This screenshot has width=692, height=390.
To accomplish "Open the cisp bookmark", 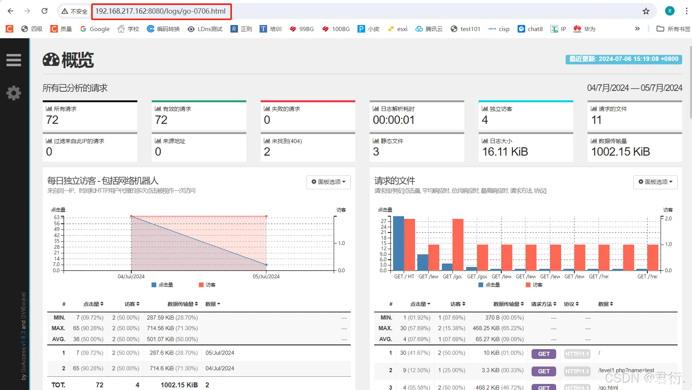I will click(x=499, y=29).
